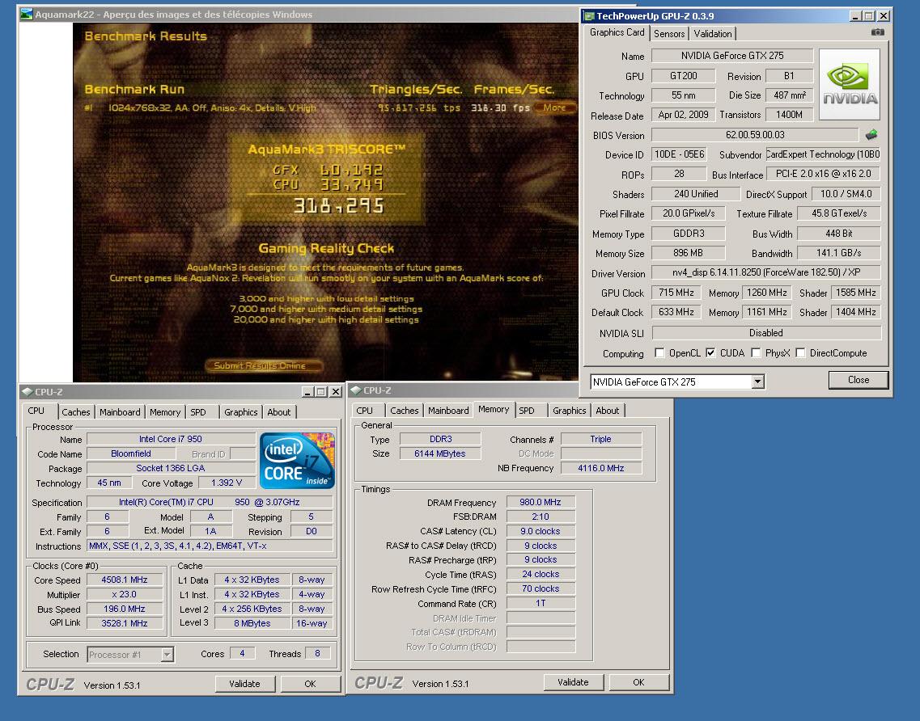The width and height of the screenshot is (920, 721).
Task: Switch to the Sensors tab in GPU-Z
Action: tap(669, 34)
